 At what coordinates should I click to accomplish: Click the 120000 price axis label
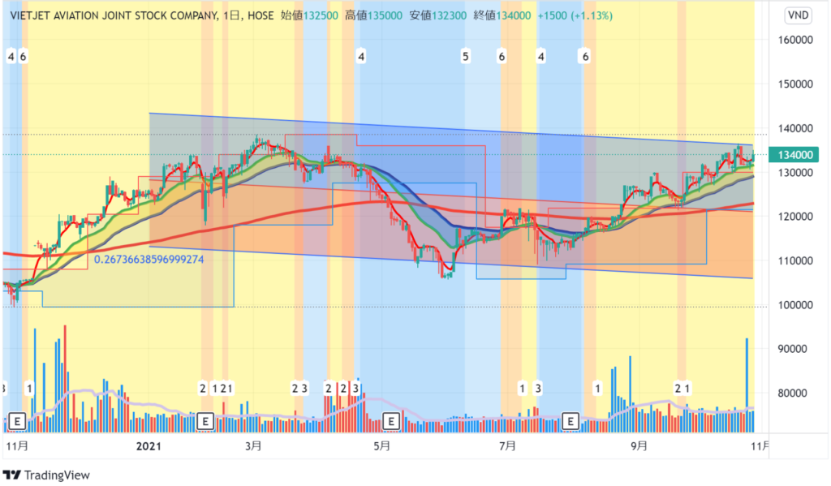795,217
